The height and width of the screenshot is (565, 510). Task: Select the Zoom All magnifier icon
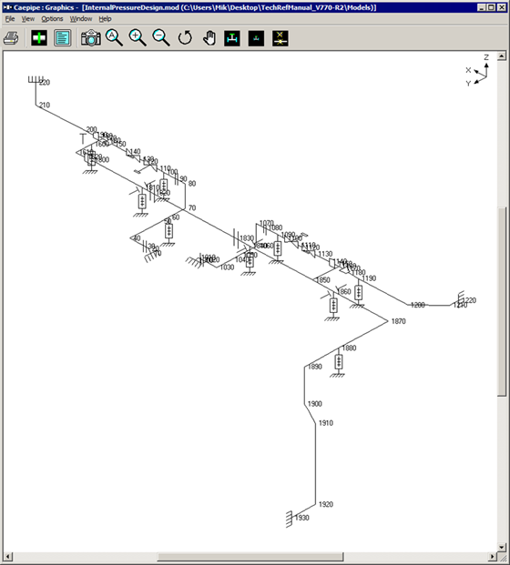click(x=114, y=38)
